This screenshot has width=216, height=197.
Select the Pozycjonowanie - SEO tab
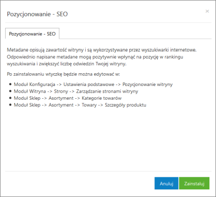(32, 34)
